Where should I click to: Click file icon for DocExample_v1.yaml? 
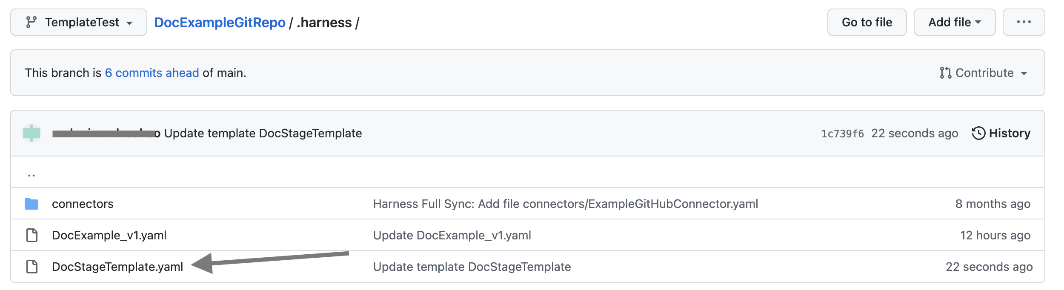(x=32, y=235)
